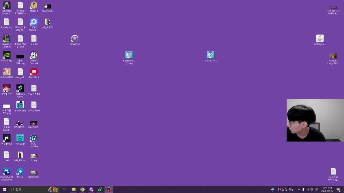
Task: Select the ChatGPT Image file thumbnail
Action: click(x=333, y=58)
